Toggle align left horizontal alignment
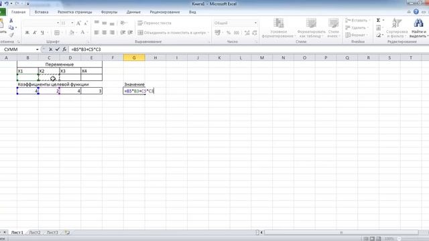The image size is (429, 241). (x=97, y=33)
